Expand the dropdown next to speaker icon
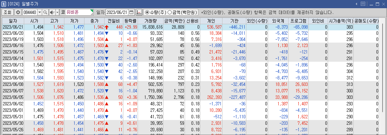The height and width of the screenshot is (135, 387). (x=58, y=12)
